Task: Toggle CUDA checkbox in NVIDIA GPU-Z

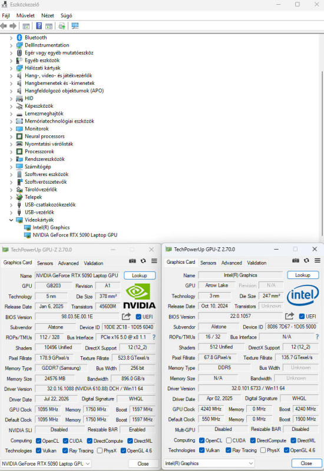Action: (x=65, y=441)
